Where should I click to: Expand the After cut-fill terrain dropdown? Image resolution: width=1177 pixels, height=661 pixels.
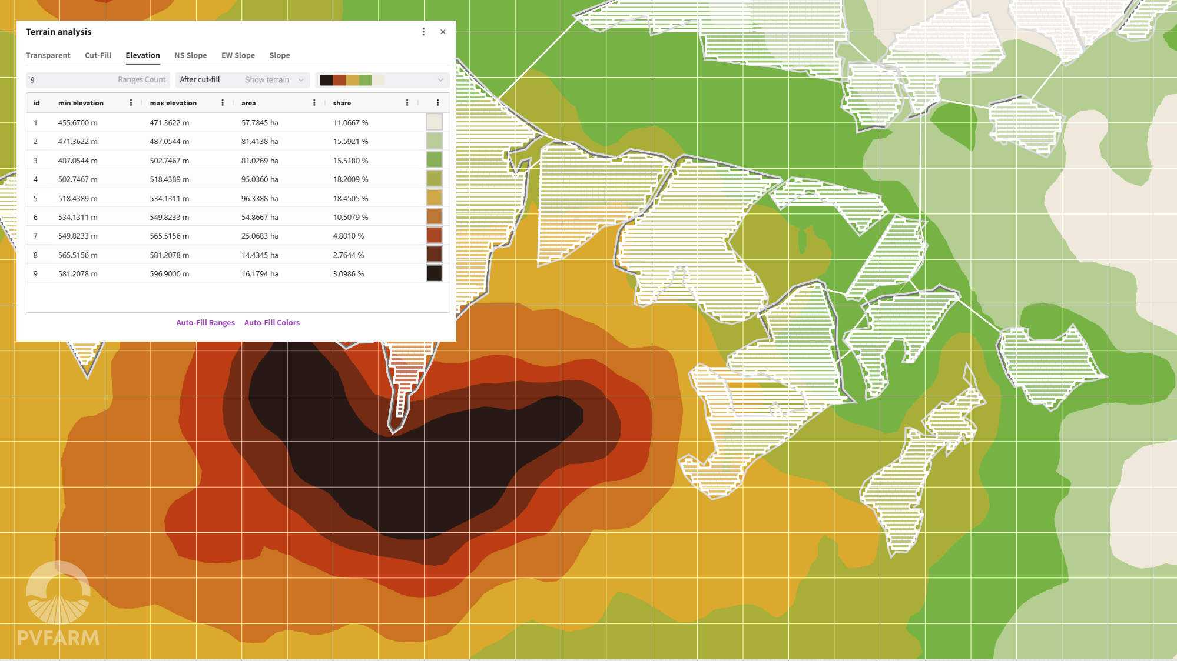point(241,80)
